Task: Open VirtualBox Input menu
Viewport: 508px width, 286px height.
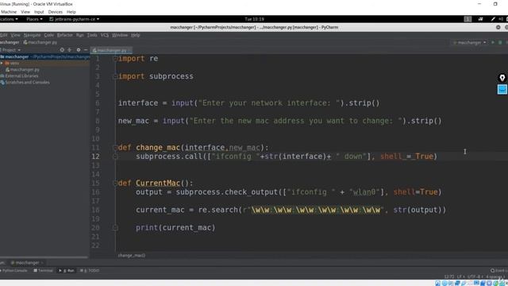Action: click(39, 12)
